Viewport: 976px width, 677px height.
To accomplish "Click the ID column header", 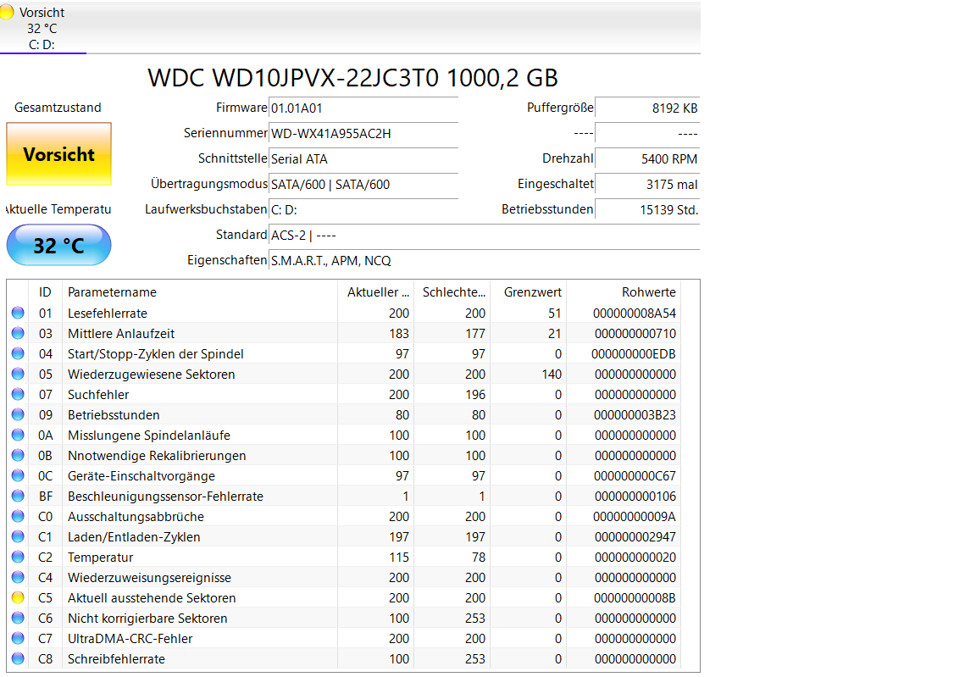I will 46,292.
